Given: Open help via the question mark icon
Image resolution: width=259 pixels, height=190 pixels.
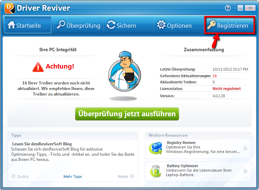Looking at the screenshot, I should (x=228, y=8).
